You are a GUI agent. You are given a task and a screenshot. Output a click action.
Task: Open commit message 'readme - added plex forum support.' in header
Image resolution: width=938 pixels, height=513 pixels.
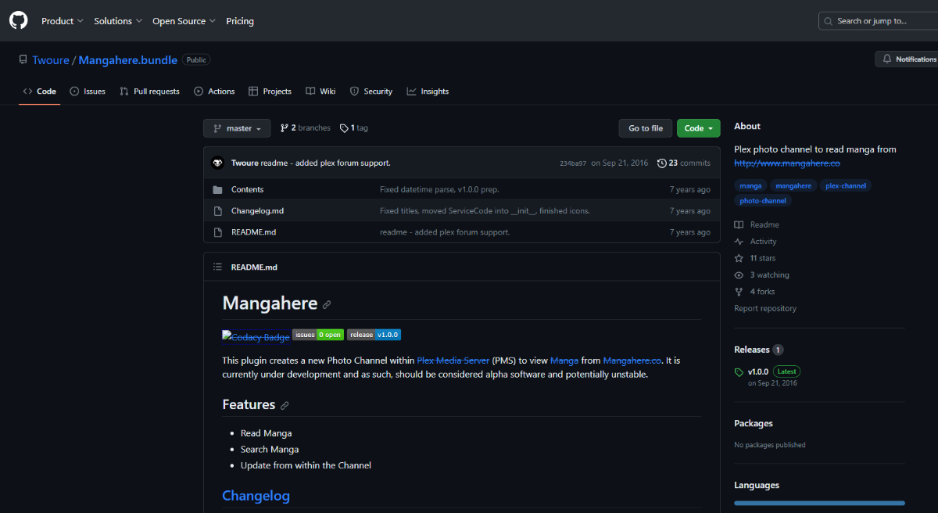point(325,163)
